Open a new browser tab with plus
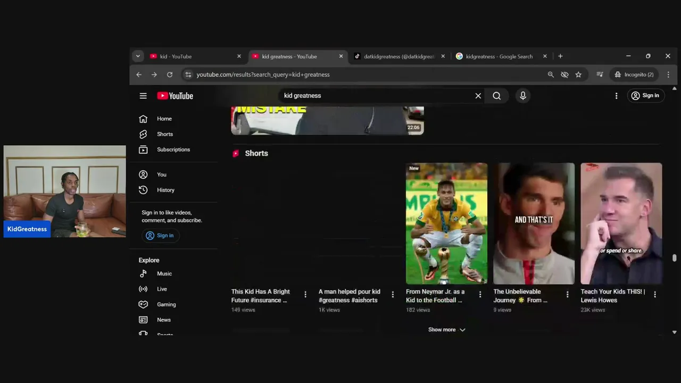 (560, 56)
